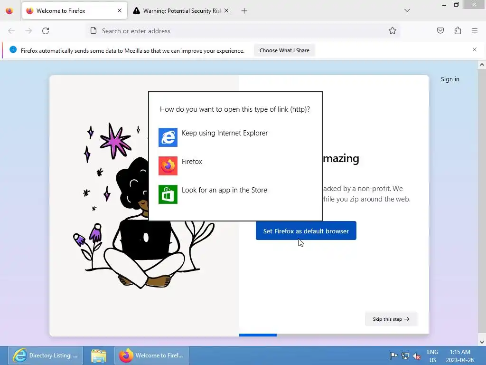The width and height of the screenshot is (486, 365).
Task: Click the onboarding illustration of woman with laptop
Action: coord(144,205)
